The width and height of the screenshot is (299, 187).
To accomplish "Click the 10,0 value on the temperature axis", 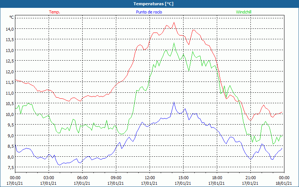I will [10, 114].
